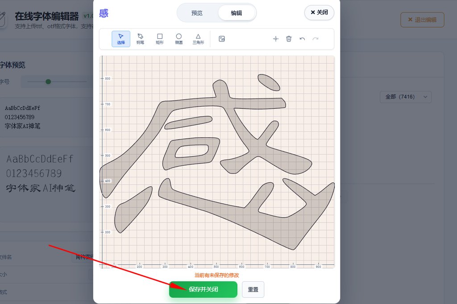Select the Pen (钢笔) drawing tool
The width and height of the screenshot is (457, 304).
click(x=140, y=39)
